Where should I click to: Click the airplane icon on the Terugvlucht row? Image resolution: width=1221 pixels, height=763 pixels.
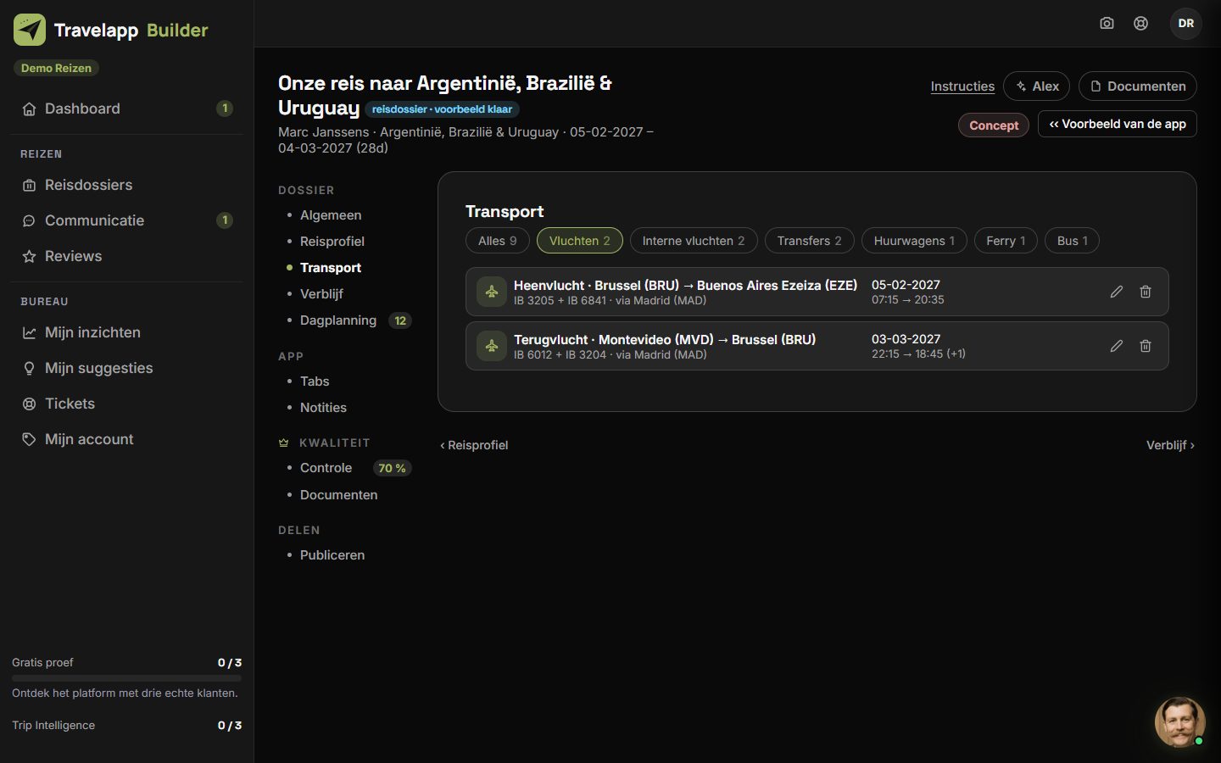tap(492, 346)
